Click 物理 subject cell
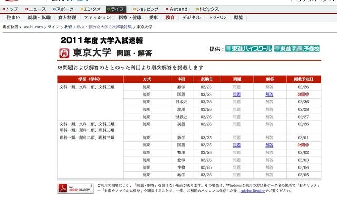 point(181,153)
